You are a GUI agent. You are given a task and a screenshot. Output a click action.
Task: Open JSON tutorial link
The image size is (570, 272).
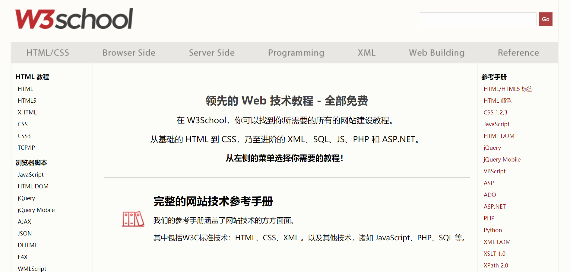pos(25,233)
